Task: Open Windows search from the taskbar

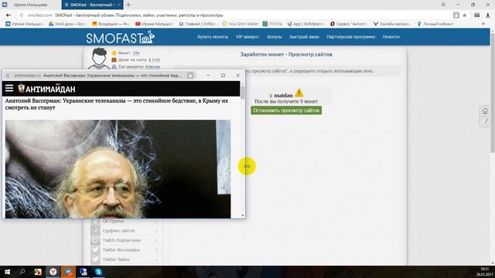Action: [22, 272]
